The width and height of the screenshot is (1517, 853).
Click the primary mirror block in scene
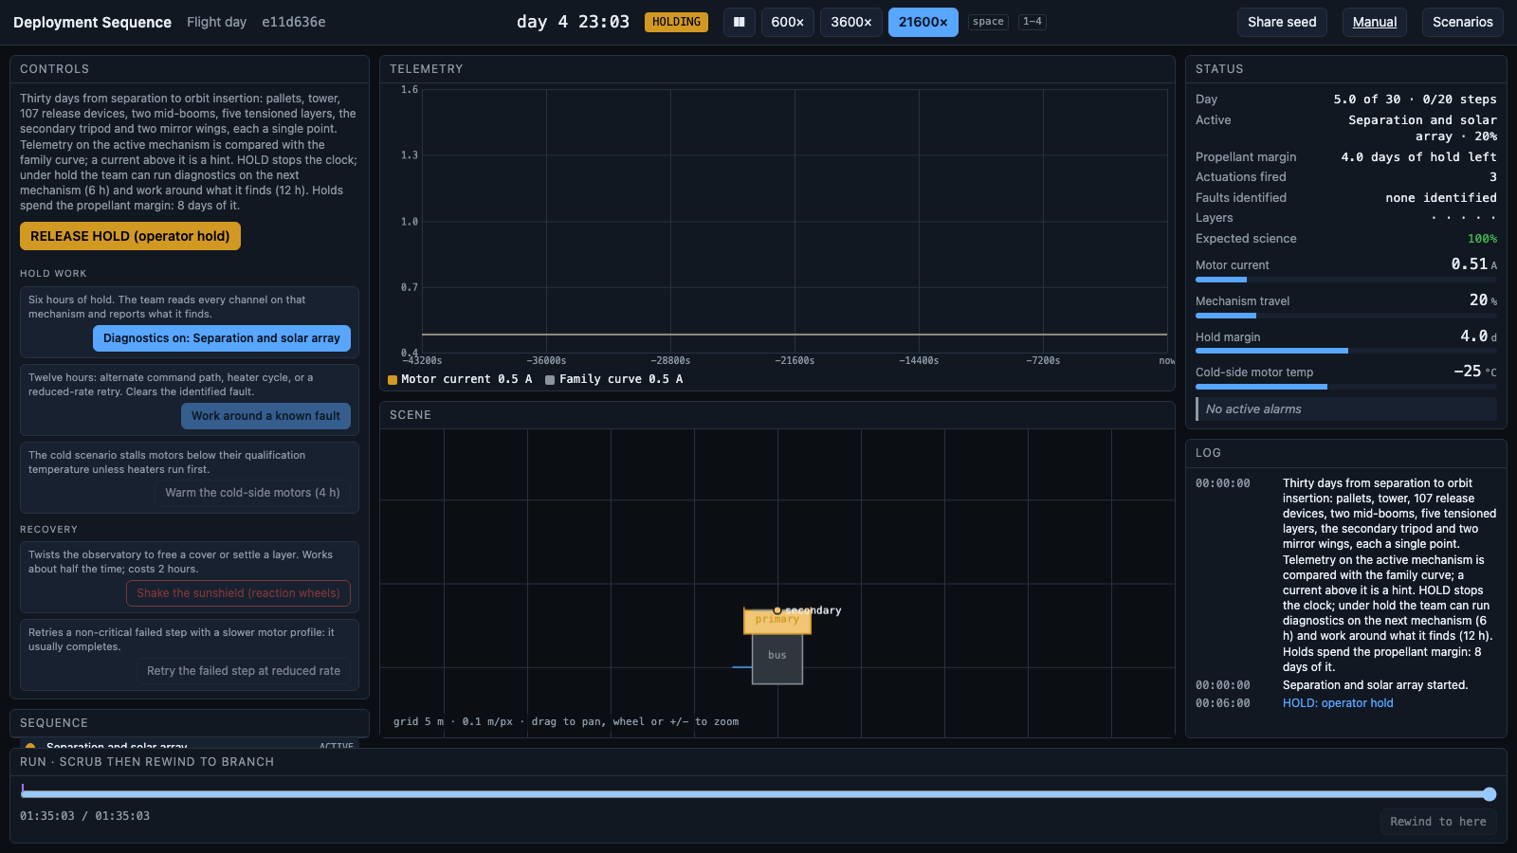pos(777,621)
